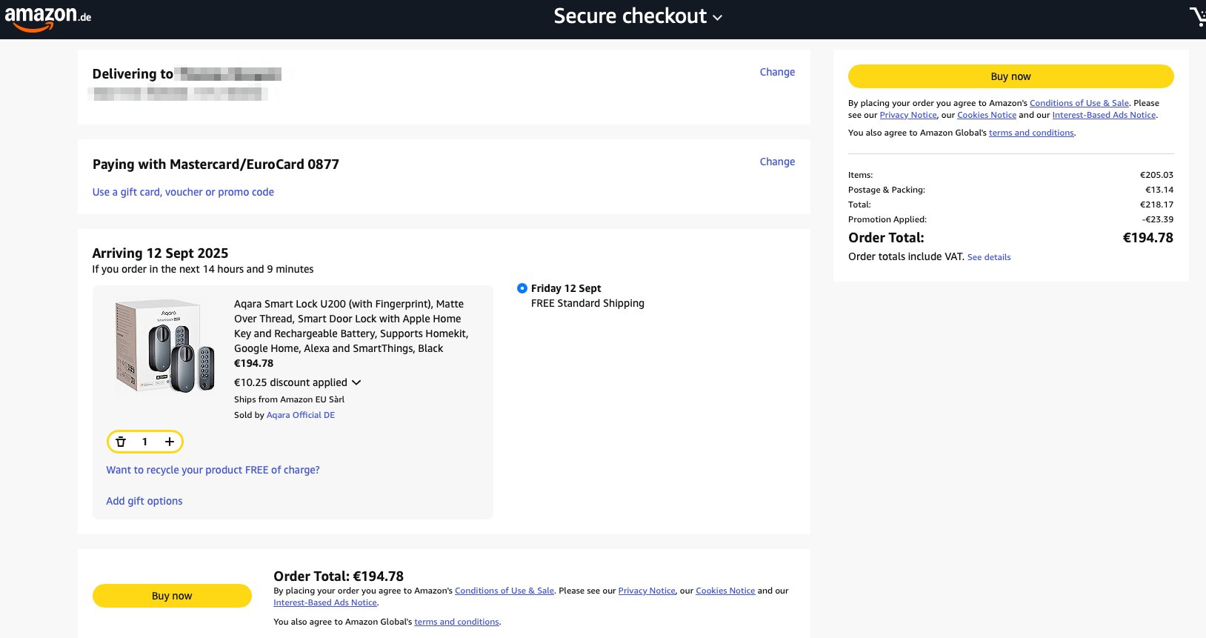Open Conditions of Use & Sale in summary
This screenshot has height=638, width=1206.
1079,103
